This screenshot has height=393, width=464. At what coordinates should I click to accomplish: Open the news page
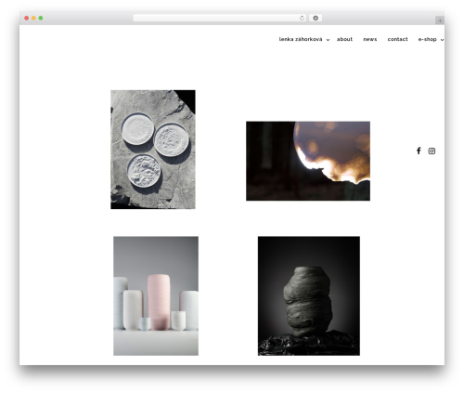pyautogui.click(x=370, y=39)
